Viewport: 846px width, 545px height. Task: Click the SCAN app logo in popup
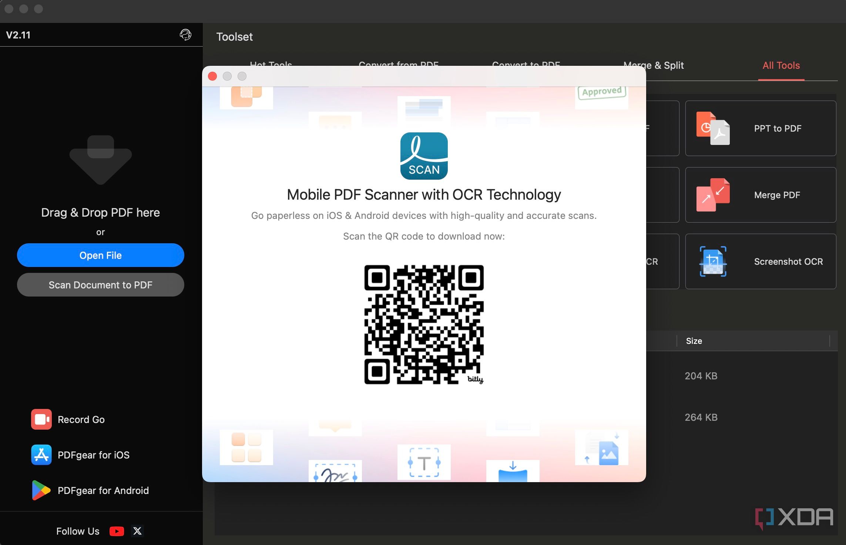pyautogui.click(x=424, y=156)
